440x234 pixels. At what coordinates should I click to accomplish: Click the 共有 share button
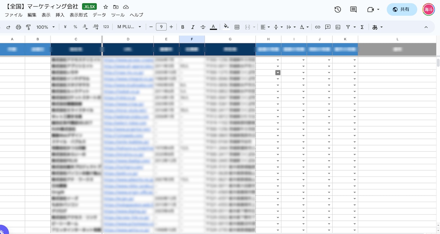point(402,10)
